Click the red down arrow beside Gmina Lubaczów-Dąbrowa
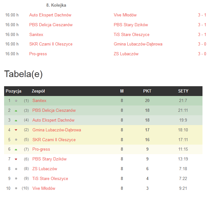The width and height of the screenshot is (211, 204). [16, 130]
